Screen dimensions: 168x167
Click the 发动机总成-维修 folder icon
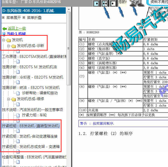[13, 99]
